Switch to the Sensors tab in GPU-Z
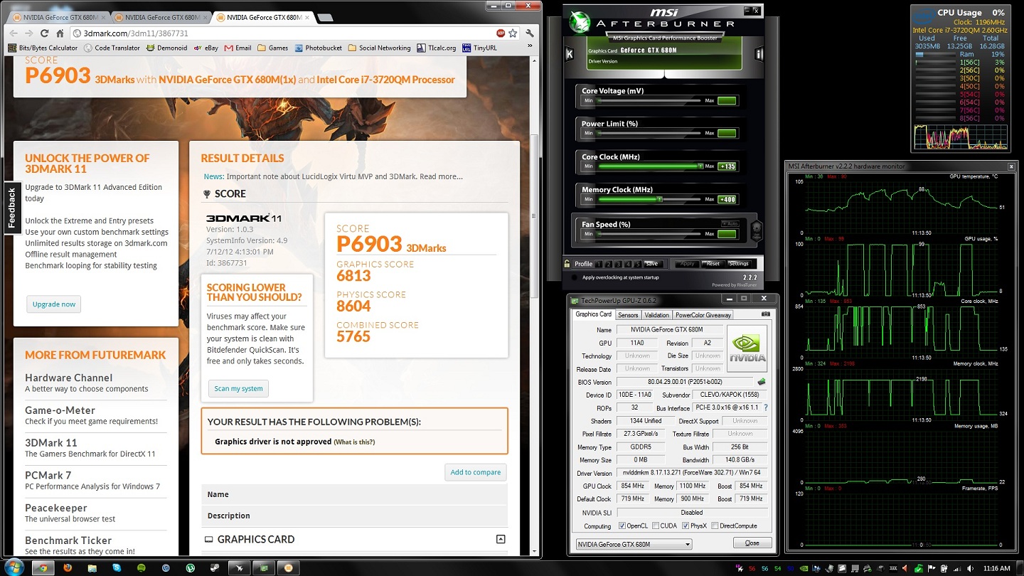This screenshot has height=576, width=1024. point(628,315)
